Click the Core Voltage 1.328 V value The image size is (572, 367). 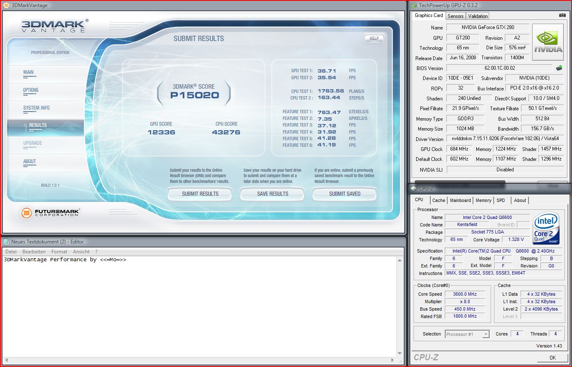pos(516,239)
